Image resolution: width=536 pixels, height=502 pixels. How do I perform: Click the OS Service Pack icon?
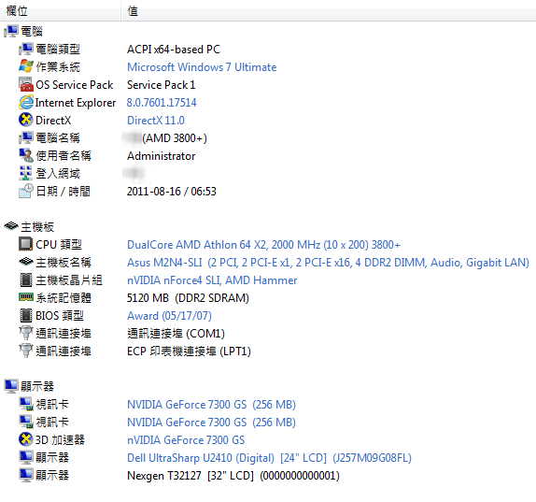pos(25,84)
